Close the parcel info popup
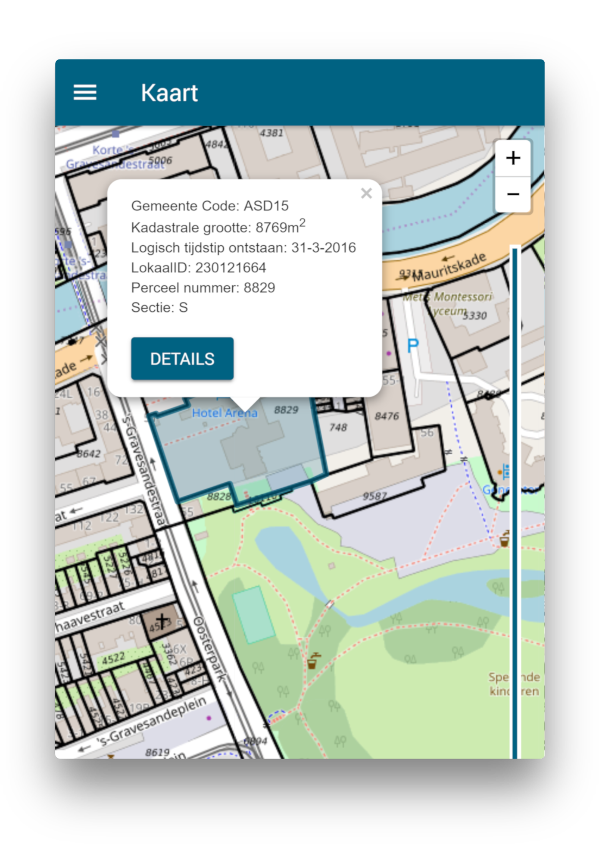 click(366, 194)
